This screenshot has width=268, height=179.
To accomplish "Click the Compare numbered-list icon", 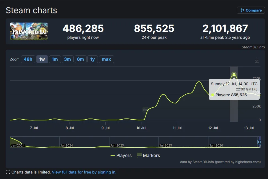I will 242,10.
